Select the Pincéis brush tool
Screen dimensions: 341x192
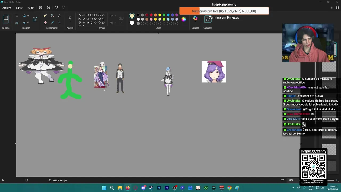[70, 18]
